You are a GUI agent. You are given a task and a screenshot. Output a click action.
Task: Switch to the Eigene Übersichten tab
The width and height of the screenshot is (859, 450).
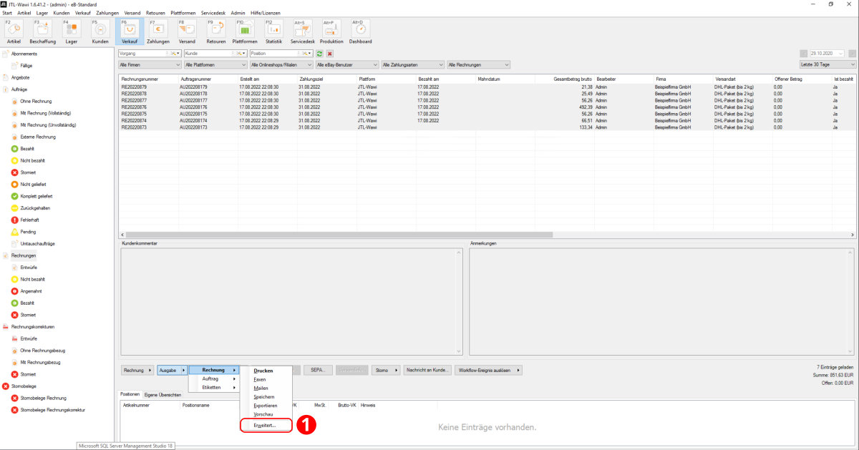(162, 394)
